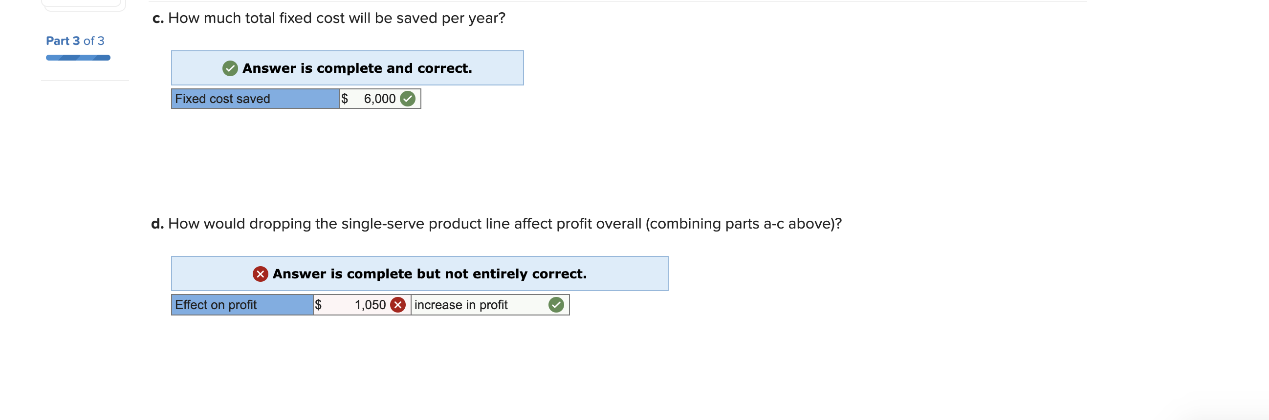This screenshot has height=420, width=1269.
Task: Click the dollar sign in the Effect on profit row
Action: [319, 305]
